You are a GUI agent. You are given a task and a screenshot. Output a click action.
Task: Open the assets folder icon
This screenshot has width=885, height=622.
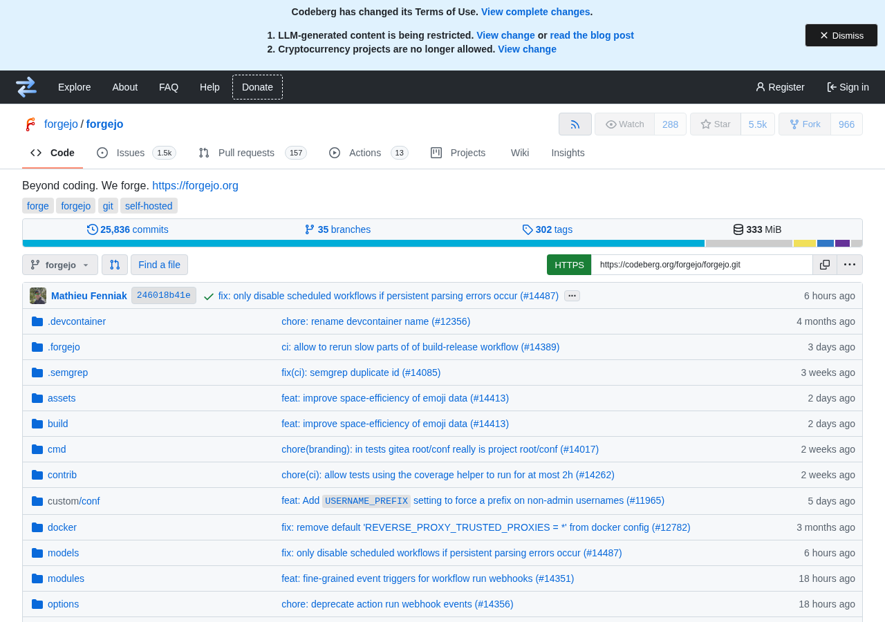[x=37, y=398]
